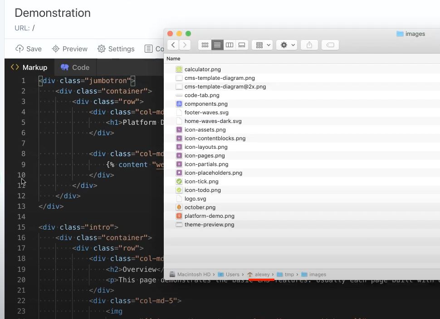Select cms-template-diagram.png file
Viewport: 440px width, 319px height.
pyautogui.click(x=220, y=78)
